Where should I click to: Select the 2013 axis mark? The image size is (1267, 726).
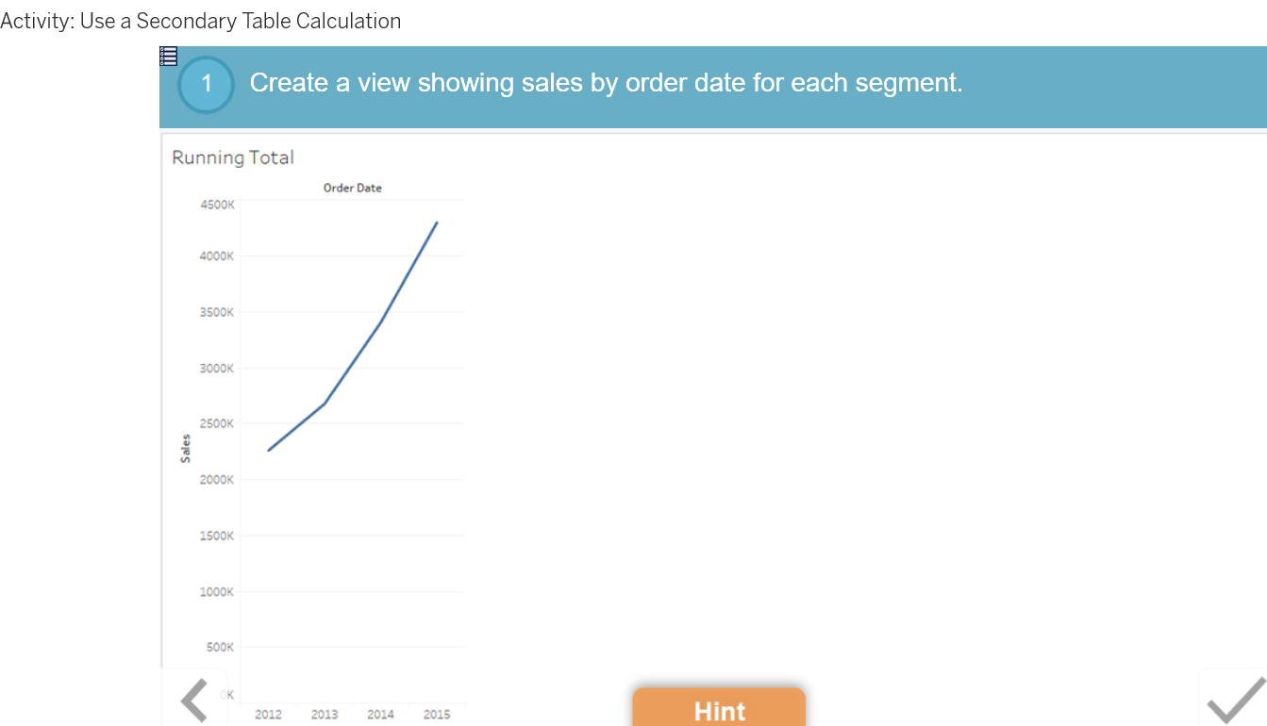(x=324, y=714)
